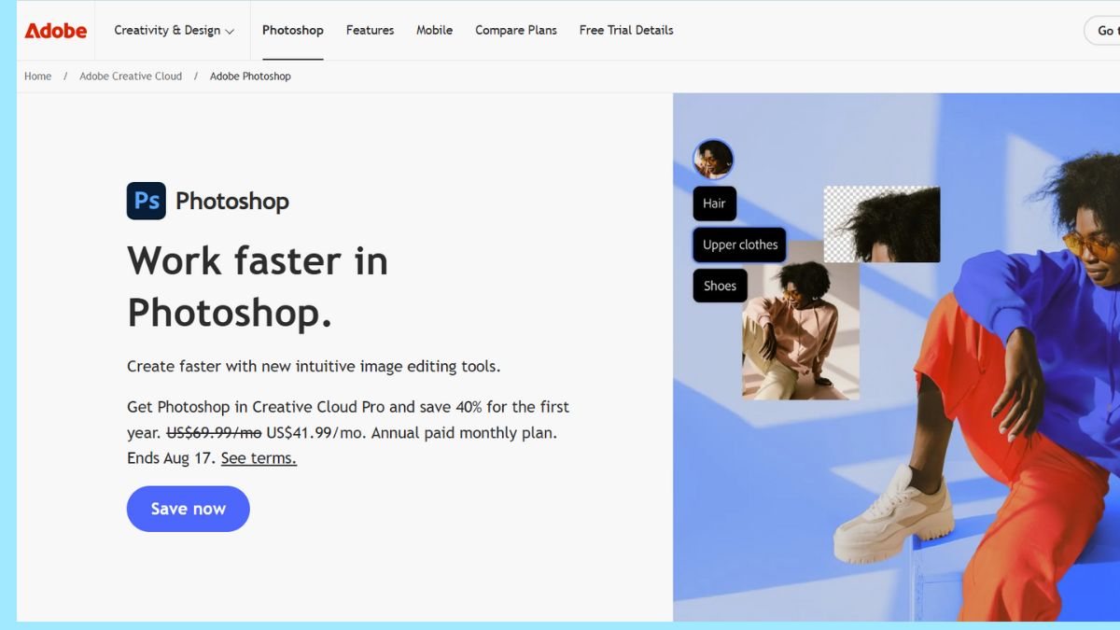The height and width of the screenshot is (630, 1120).
Task: Click the 'Work faster in Photoshop.' heading
Action: coord(258,287)
